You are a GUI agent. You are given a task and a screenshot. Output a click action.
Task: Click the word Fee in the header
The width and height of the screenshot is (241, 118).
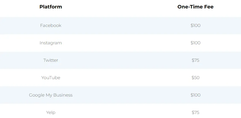tap(209, 7)
